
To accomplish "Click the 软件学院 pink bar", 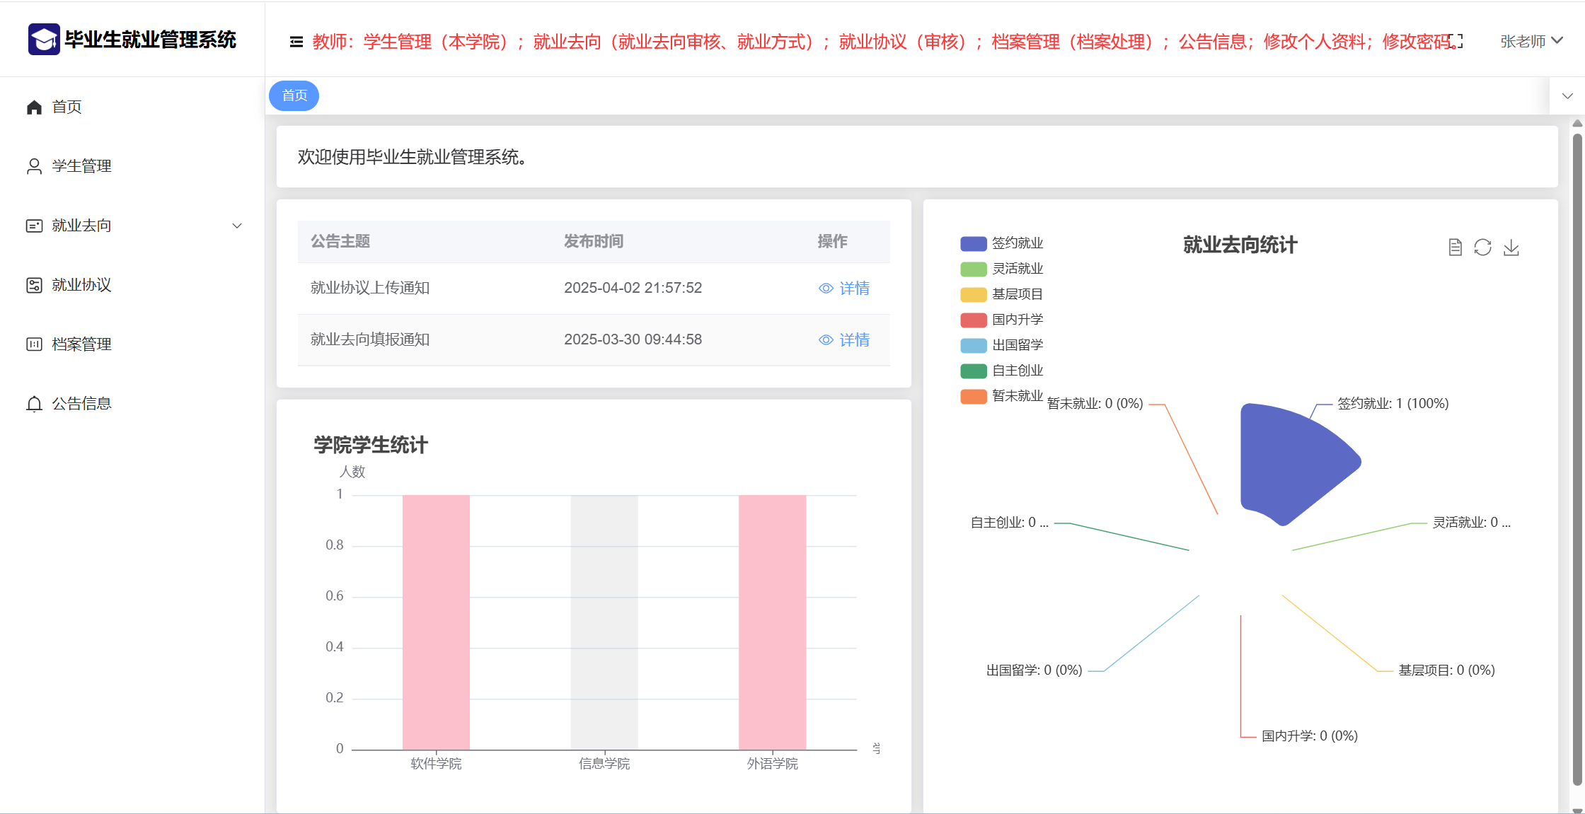I will (x=436, y=622).
